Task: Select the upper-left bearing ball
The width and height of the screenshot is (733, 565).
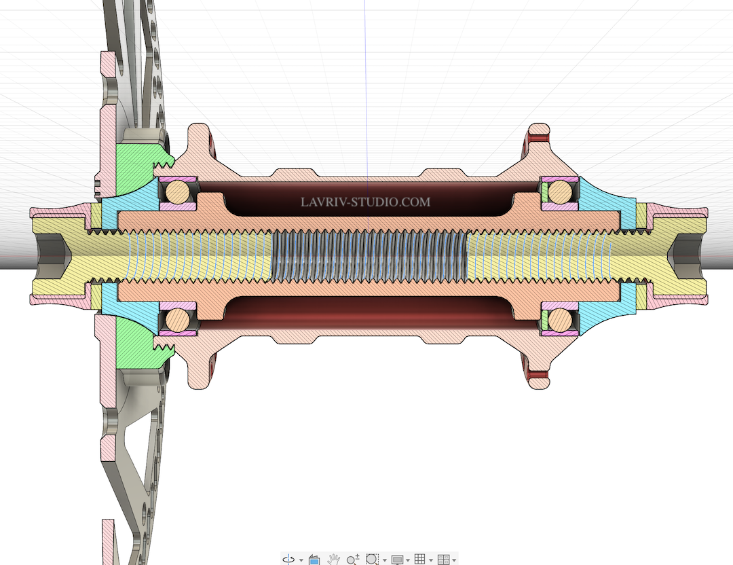Action: click(x=178, y=192)
